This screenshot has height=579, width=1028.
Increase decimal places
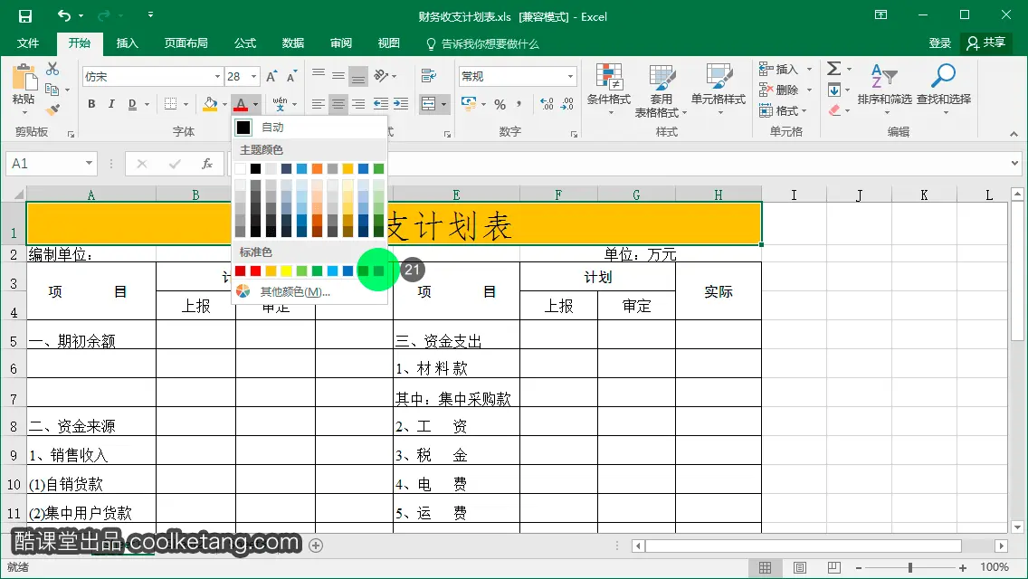click(x=547, y=104)
